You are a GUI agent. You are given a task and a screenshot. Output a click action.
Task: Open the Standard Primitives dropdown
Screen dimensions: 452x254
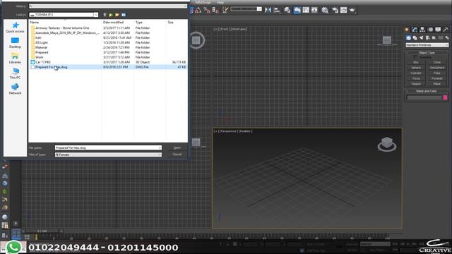point(427,45)
